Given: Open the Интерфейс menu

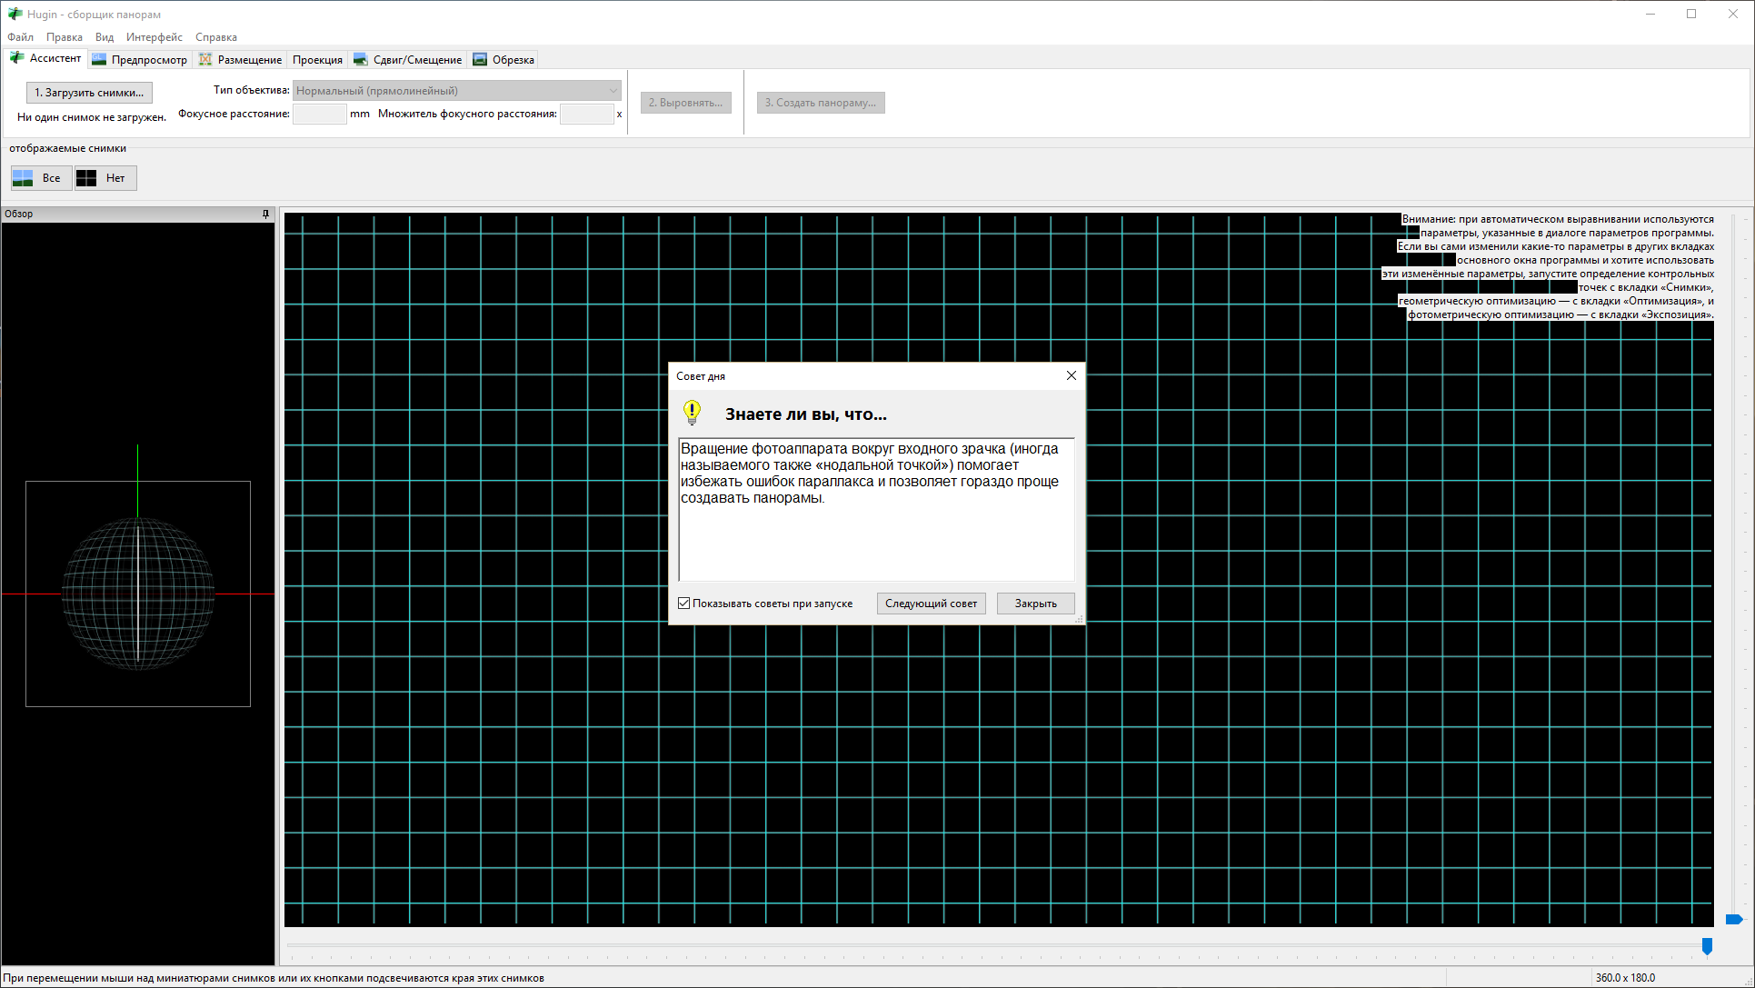Looking at the screenshot, I should [x=154, y=37].
